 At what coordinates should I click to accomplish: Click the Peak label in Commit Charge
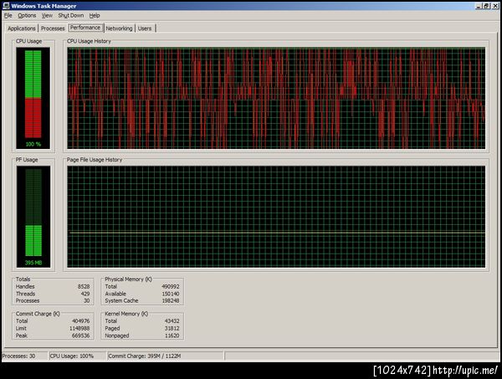[x=22, y=335]
